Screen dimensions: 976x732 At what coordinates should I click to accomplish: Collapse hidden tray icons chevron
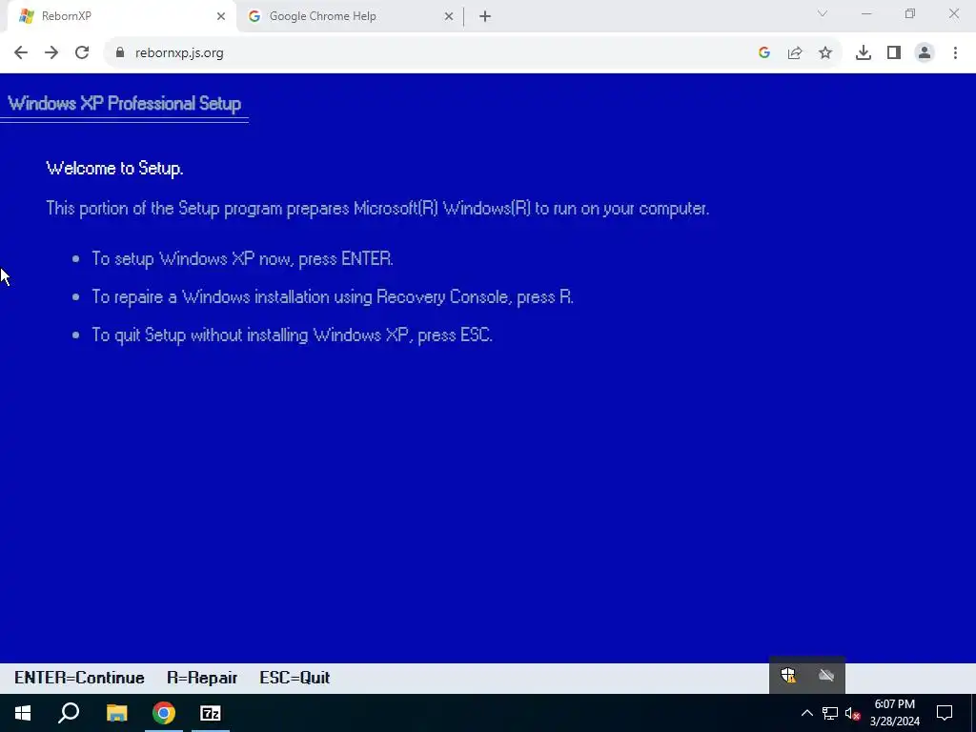pos(806,713)
